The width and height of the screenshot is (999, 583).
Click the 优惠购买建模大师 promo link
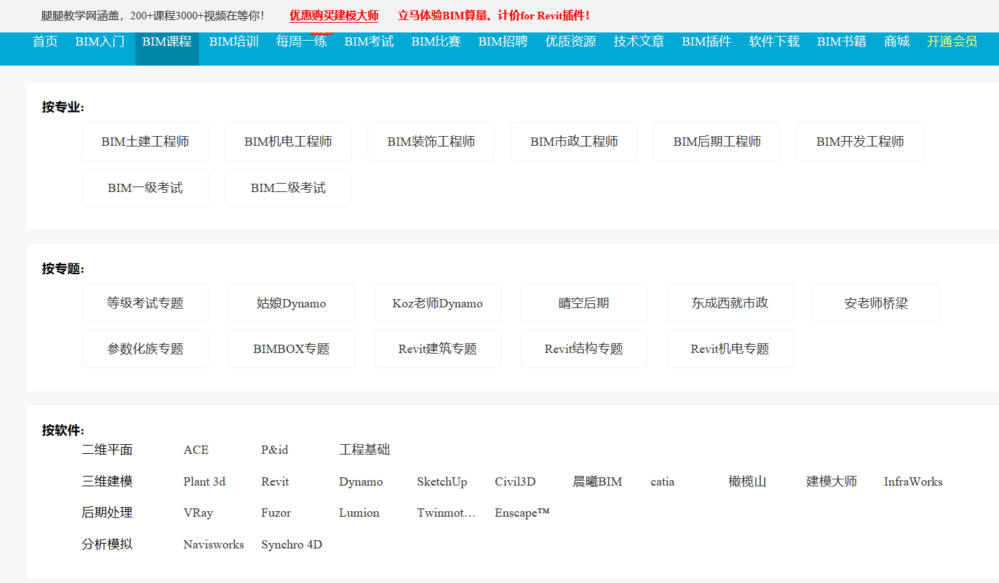[x=334, y=15]
